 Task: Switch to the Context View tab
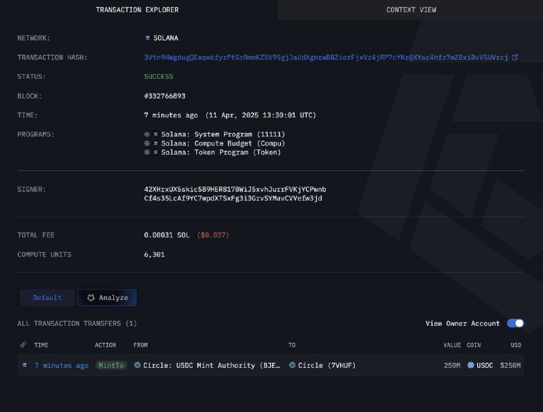pyautogui.click(x=411, y=10)
